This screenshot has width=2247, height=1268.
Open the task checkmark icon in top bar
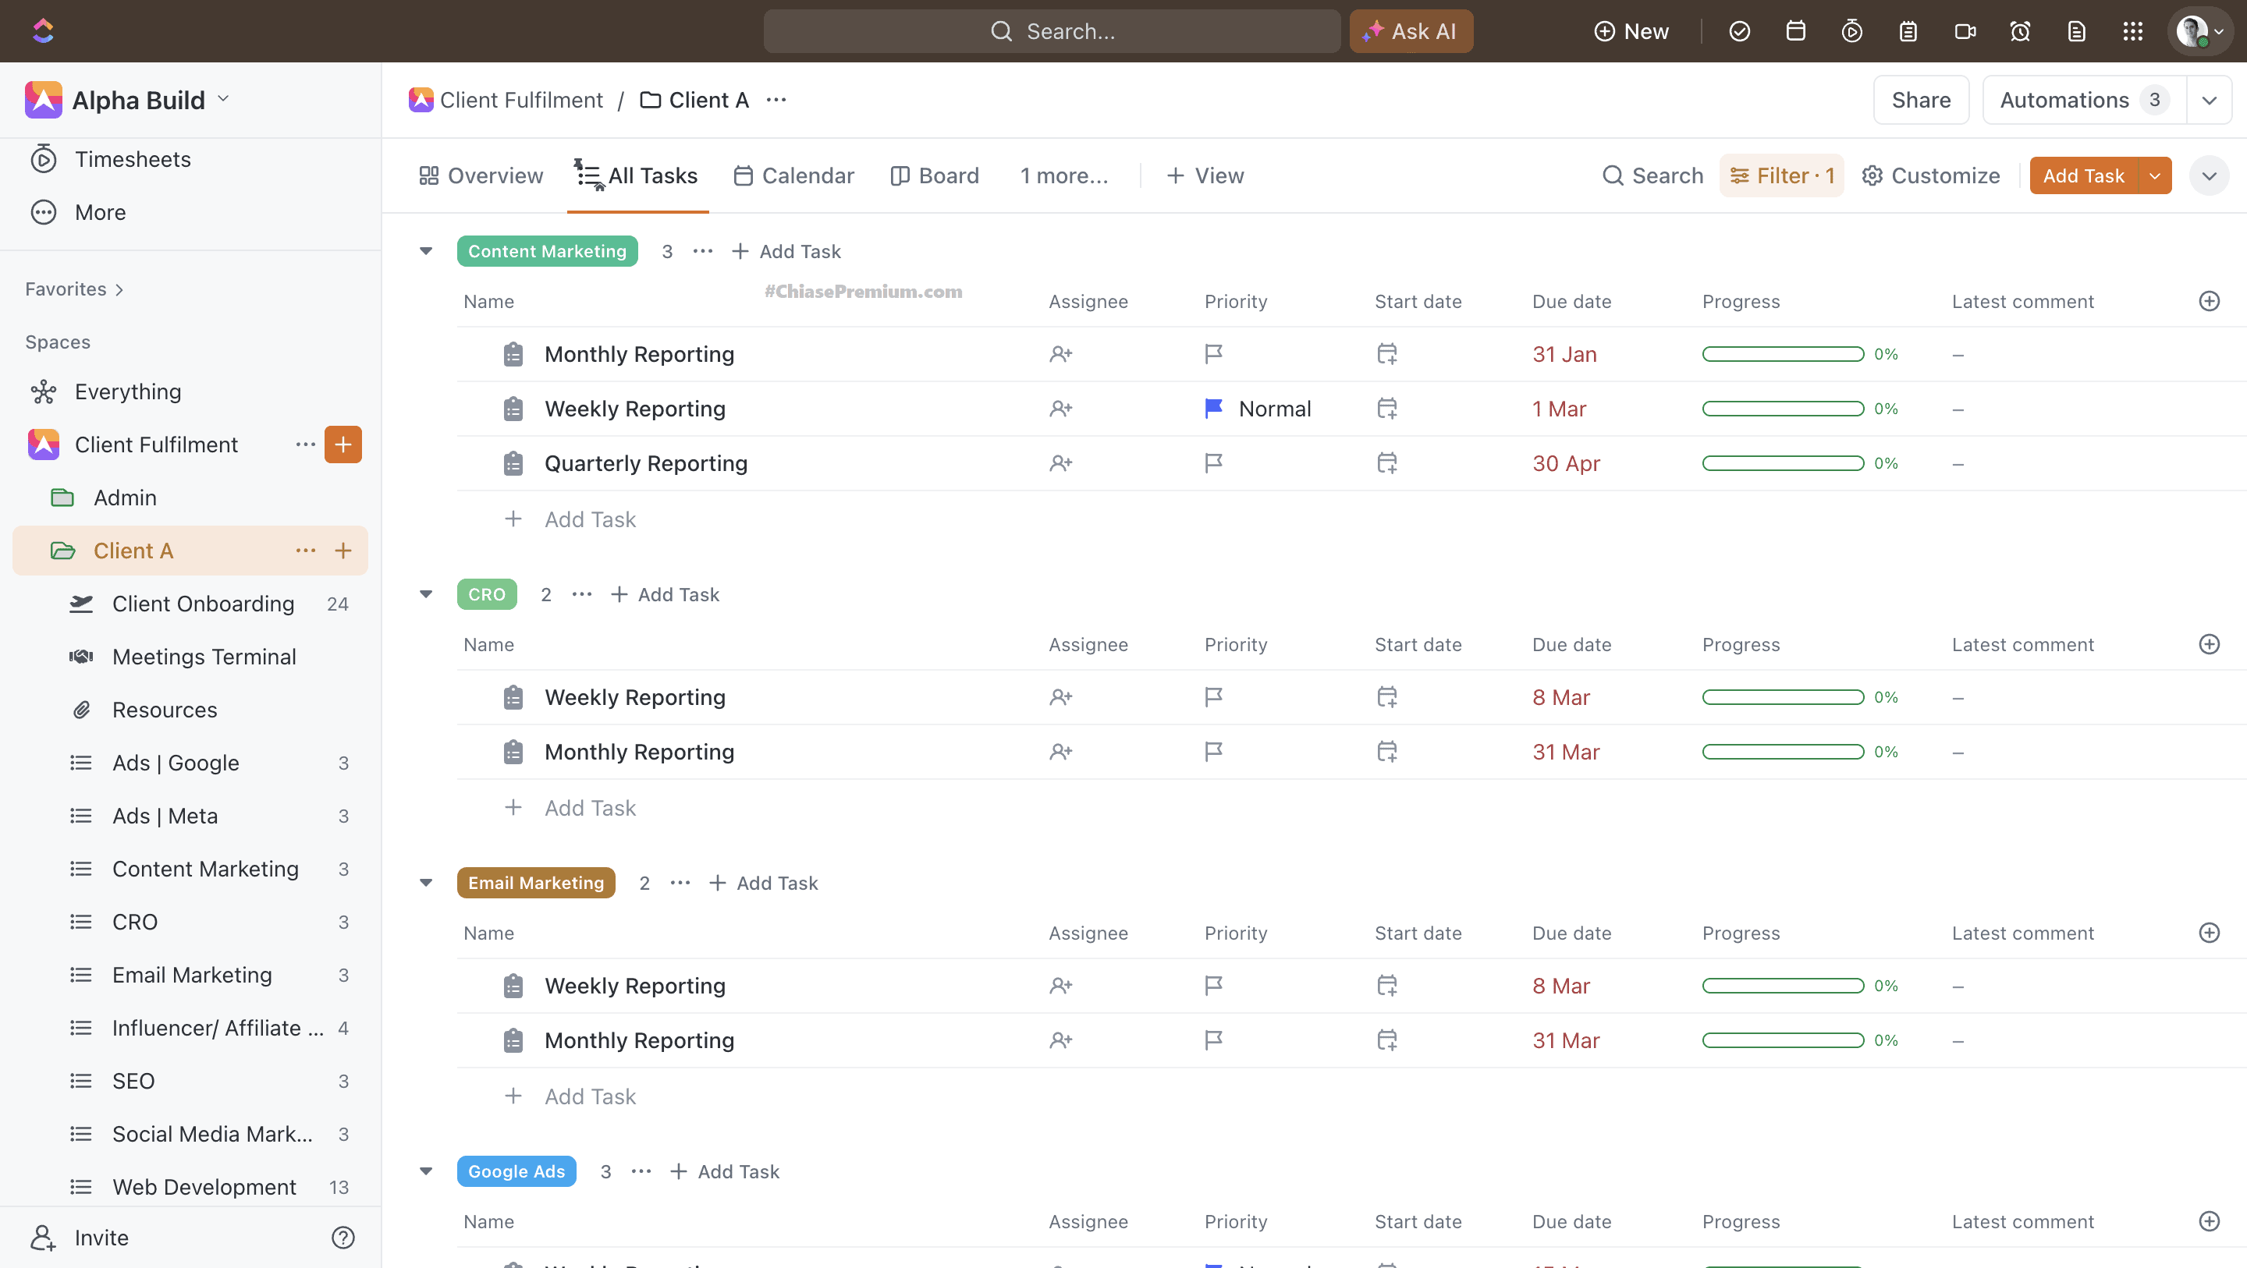(1739, 30)
